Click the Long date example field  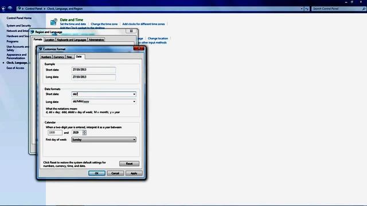(93, 77)
